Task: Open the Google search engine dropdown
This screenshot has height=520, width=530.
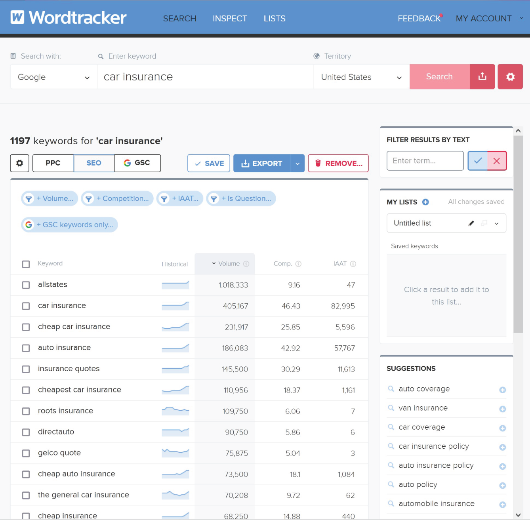Action: [53, 77]
